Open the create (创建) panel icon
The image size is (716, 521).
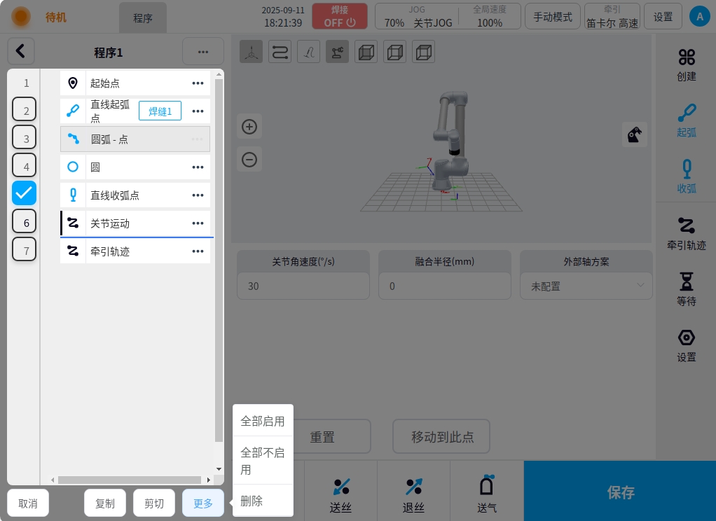click(x=686, y=57)
